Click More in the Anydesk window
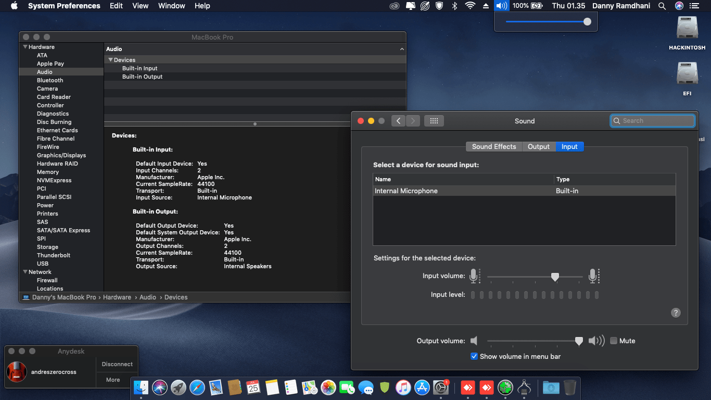The height and width of the screenshot is (400, 711). 113,380
